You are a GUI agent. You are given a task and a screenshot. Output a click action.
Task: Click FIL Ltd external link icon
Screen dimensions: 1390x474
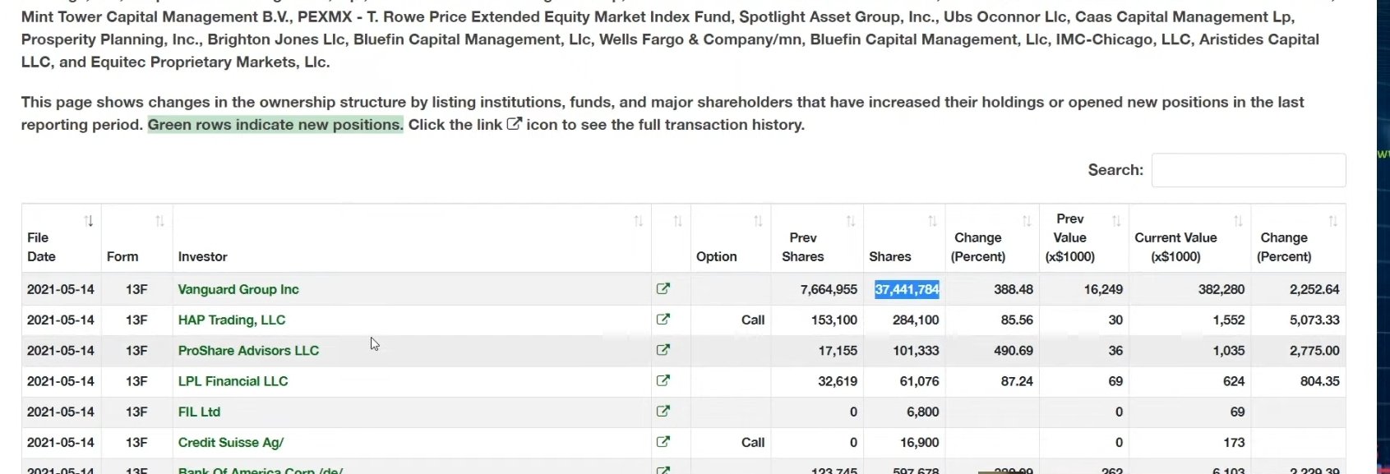click(663, 412)
